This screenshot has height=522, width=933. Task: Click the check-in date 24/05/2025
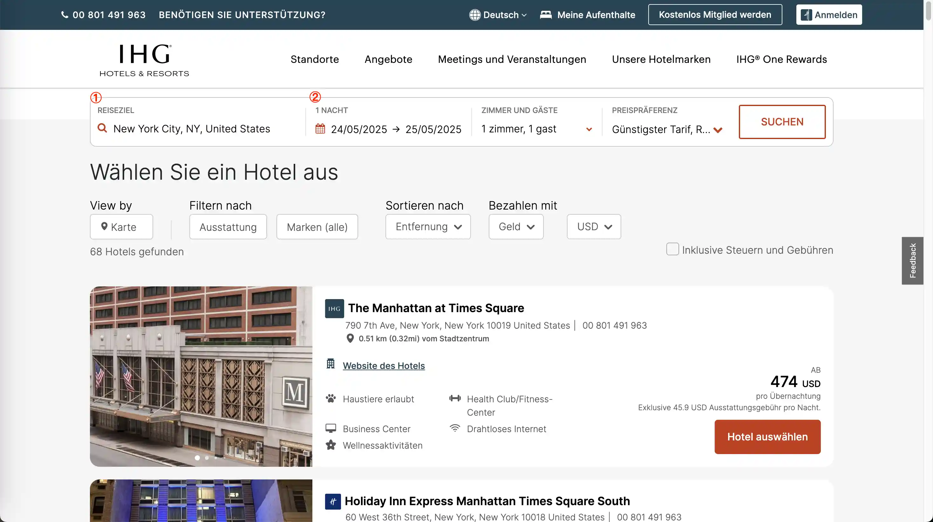359,129
